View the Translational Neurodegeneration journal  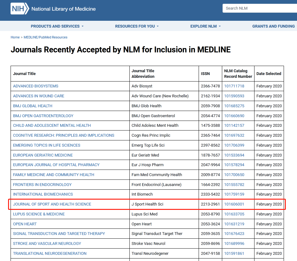click(50, 254)
